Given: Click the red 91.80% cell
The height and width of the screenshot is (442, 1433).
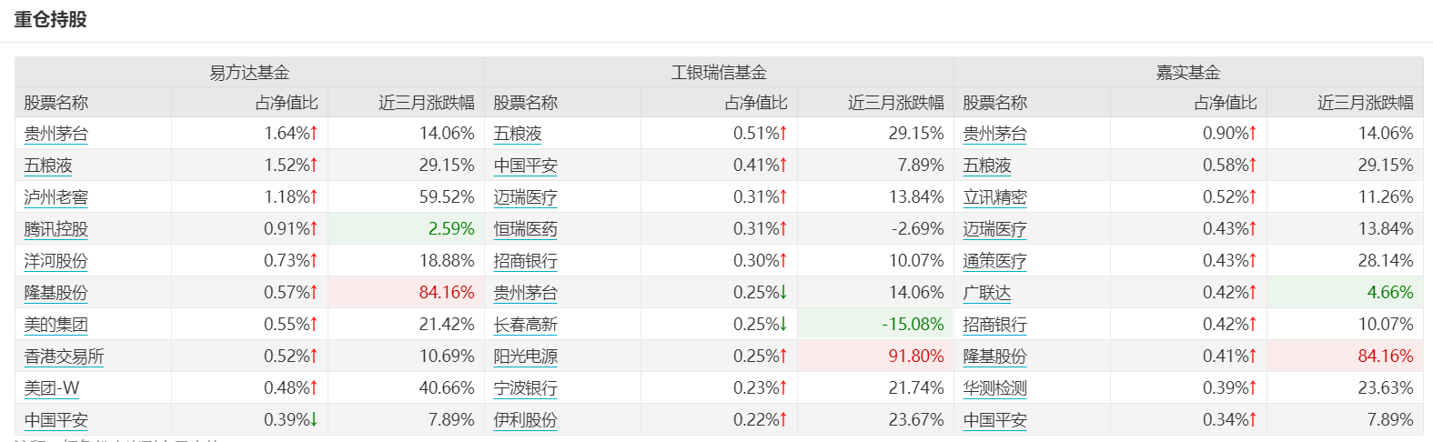Looking at the screenshot, I should coord(875,356).
